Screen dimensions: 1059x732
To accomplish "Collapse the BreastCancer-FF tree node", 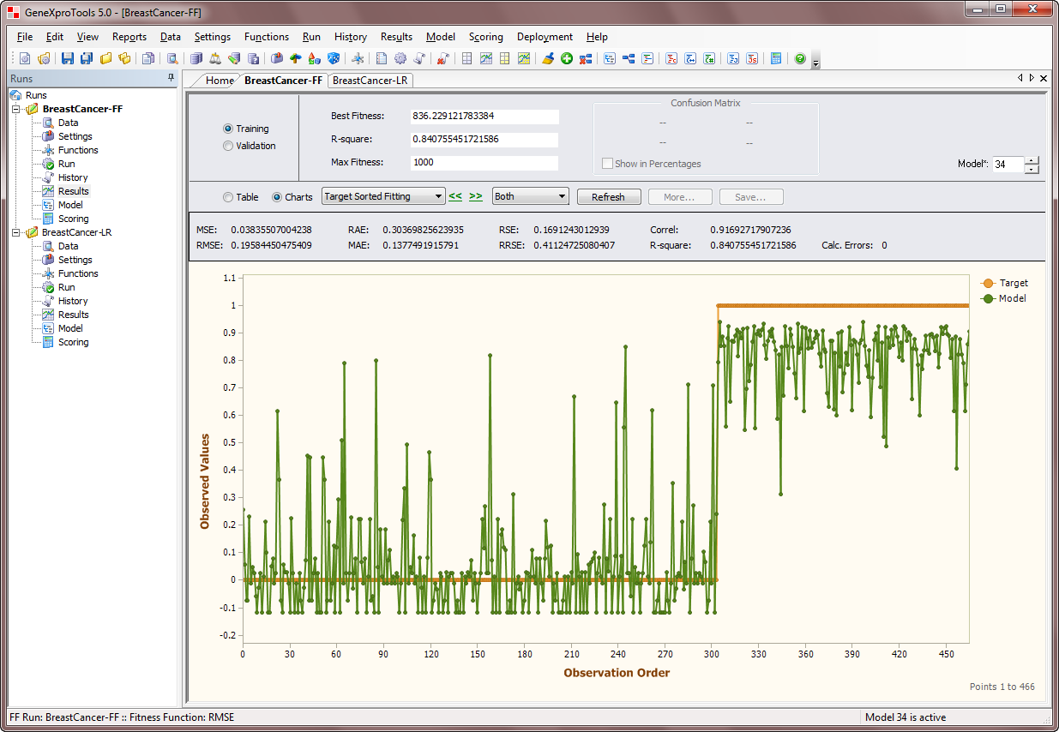I will (15, 109).
